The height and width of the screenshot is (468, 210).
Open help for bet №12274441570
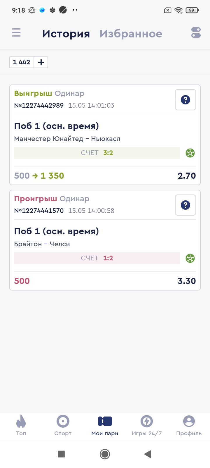pyautogui.click(x=185, y=205)
